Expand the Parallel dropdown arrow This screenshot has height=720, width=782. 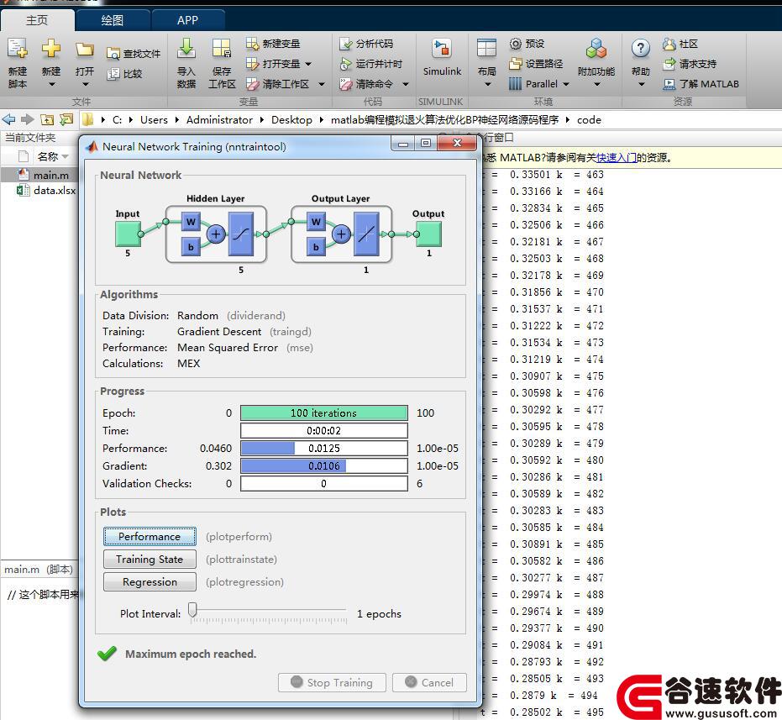(x=566, y=84)
